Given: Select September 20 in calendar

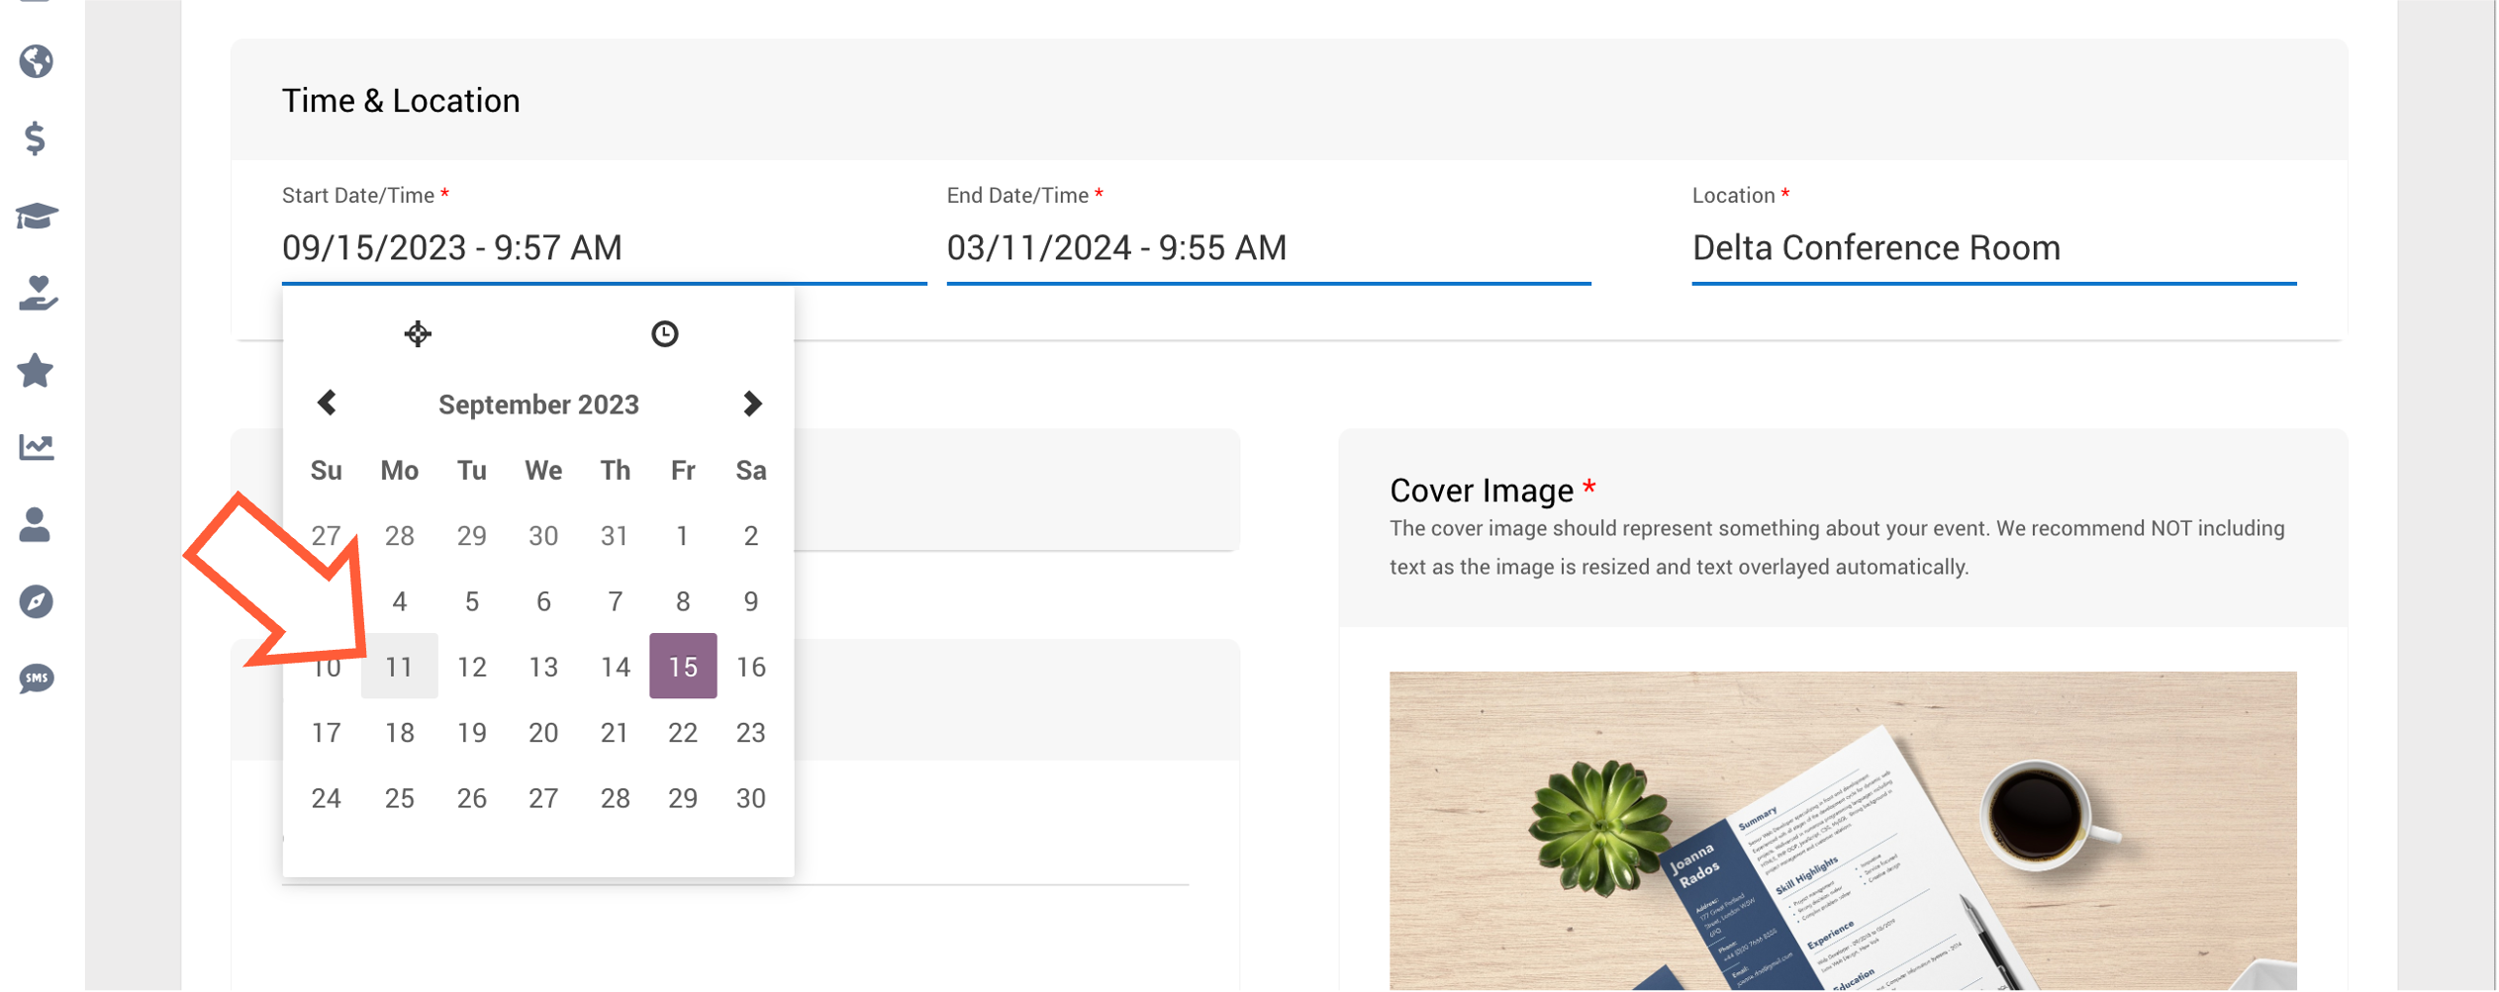Looking at the screenshot, I should [543, 732].
